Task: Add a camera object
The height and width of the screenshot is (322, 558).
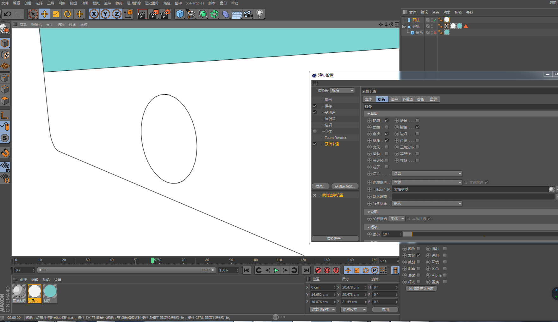Action: 248,14
